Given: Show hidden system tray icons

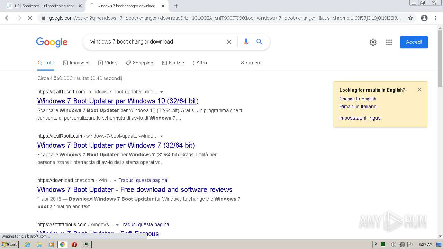Looking at the screenshot, I should pyautogui.click(x=376, y=245).
